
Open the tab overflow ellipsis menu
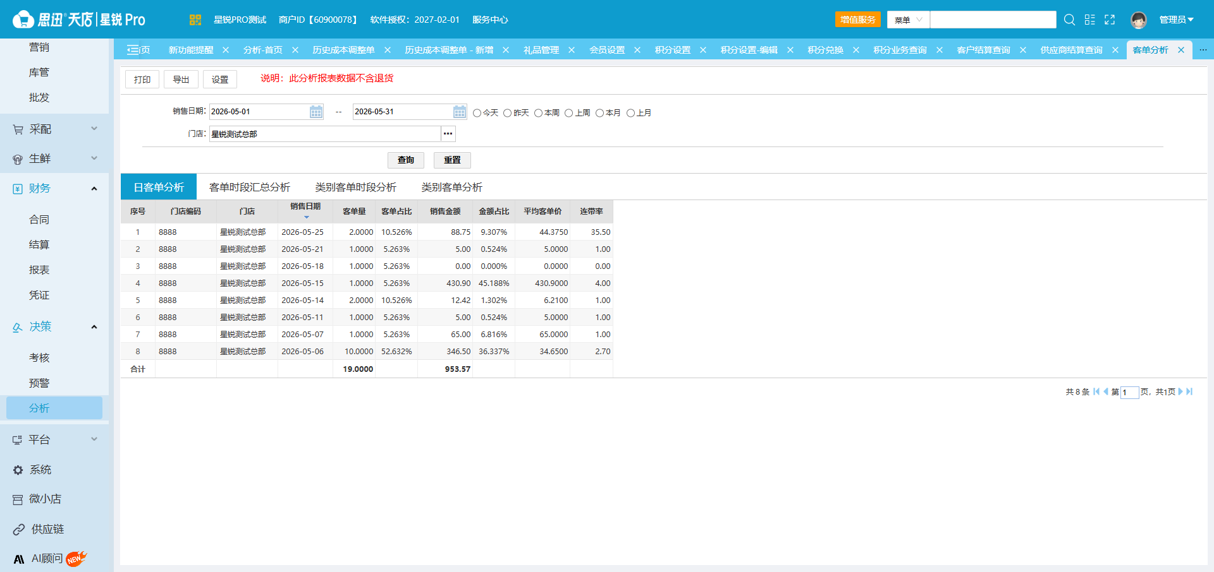(x=1203, y=49)
